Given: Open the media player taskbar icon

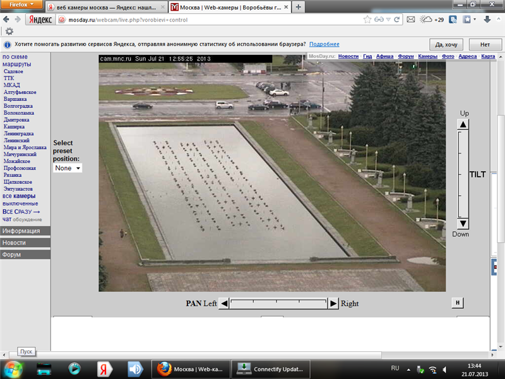Looking at the screenshot, I should [x=74, y=369].
